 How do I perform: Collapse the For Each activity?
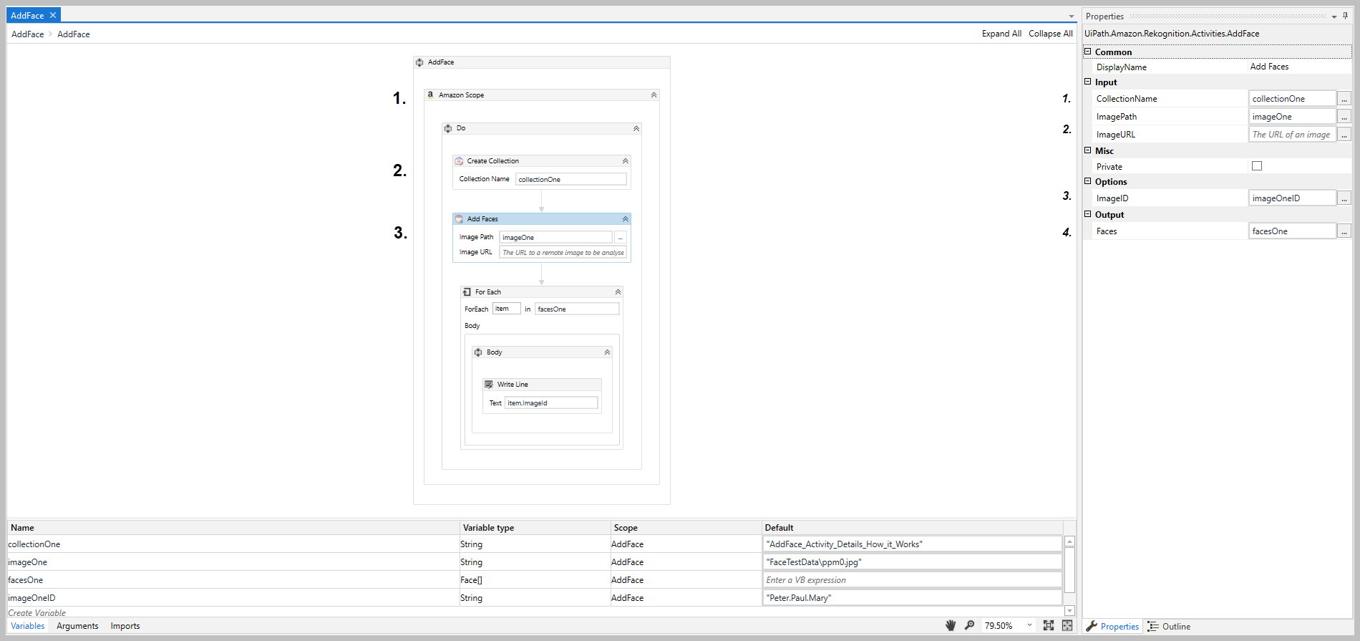point(618,292)
